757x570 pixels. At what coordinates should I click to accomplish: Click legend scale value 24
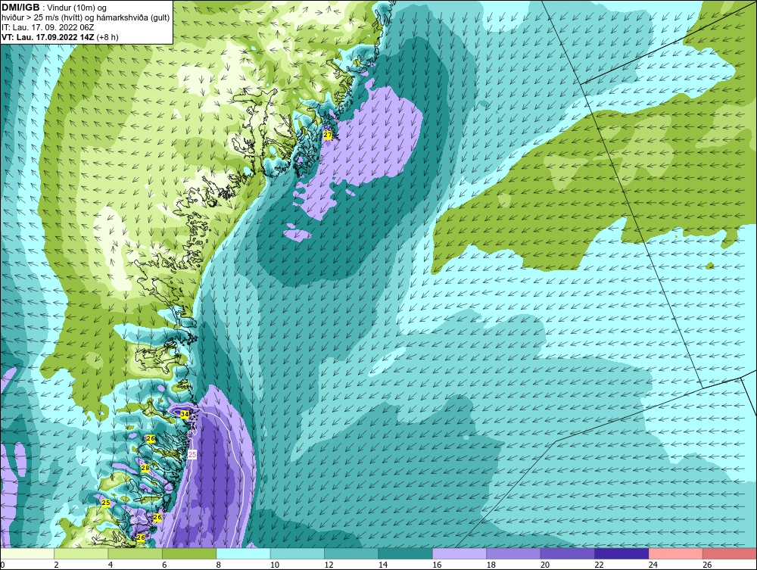(653, 565)
